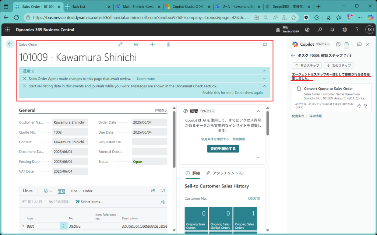The width and height of the screenshot is (377, 235).
Task: Click the Copilot icon in the black header bar
Action: tap(307, 29)
